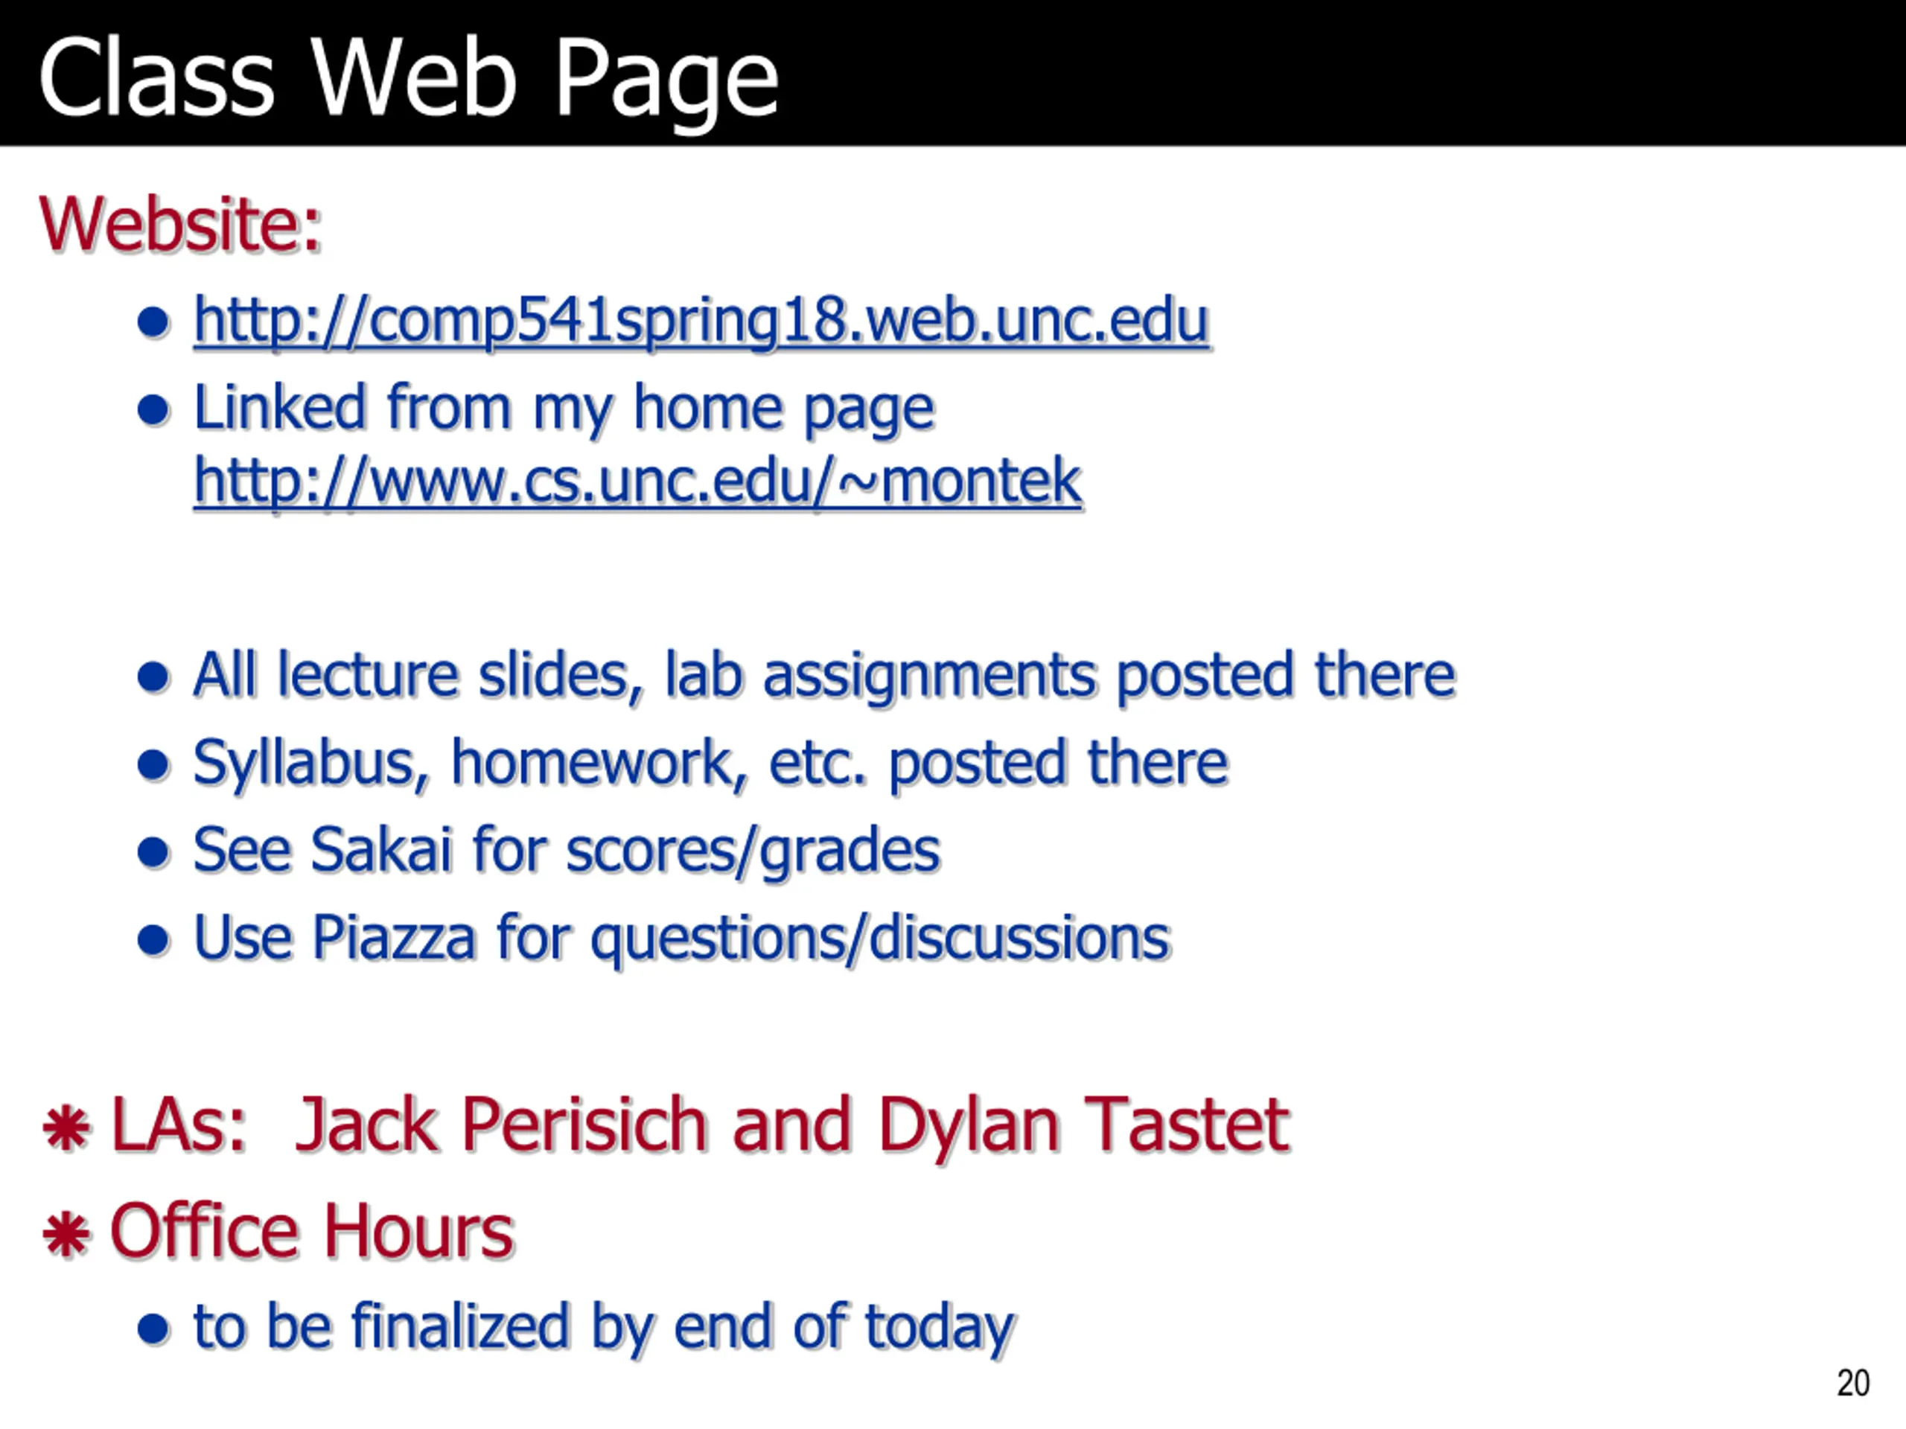Click the red asterisk beside LAs

[x=66, y=1129]
